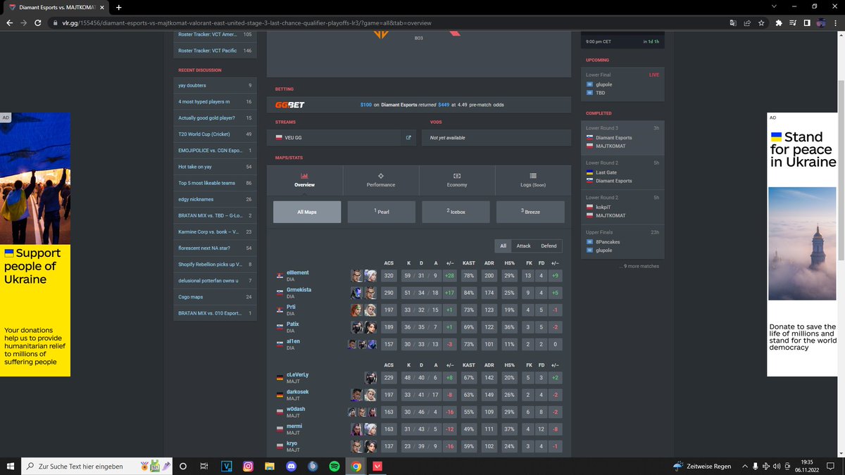Click the Stand for peace in Ukraine ad
This screenshot has height=475, width=845.
tap(803, 244)
